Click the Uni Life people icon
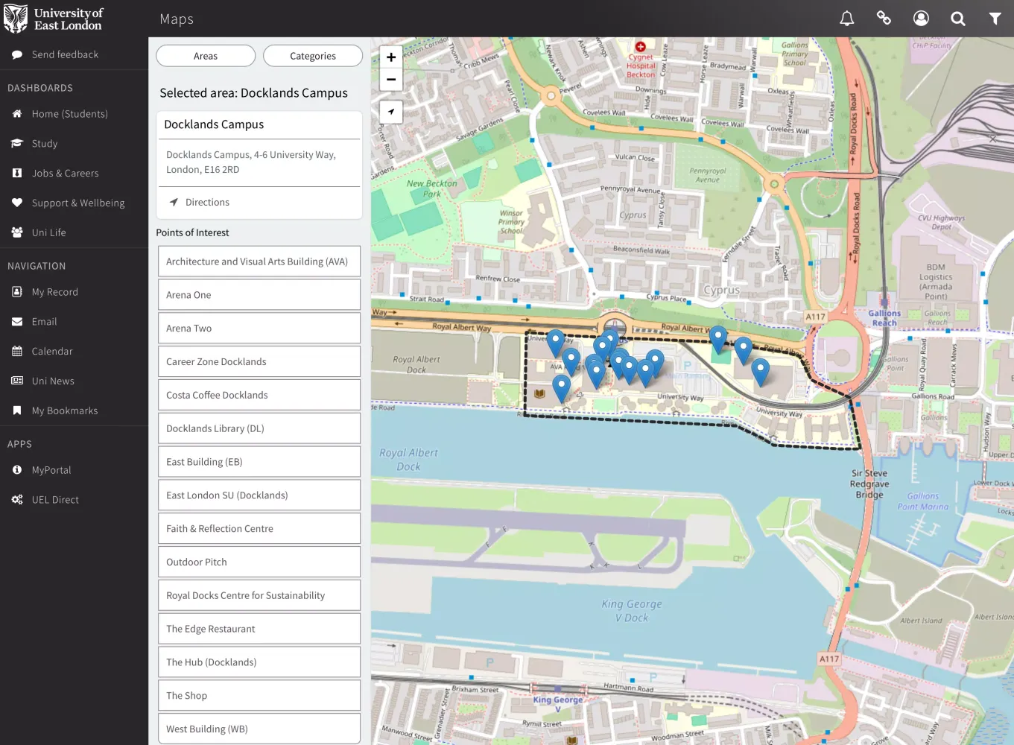 (x=17, y=232)
